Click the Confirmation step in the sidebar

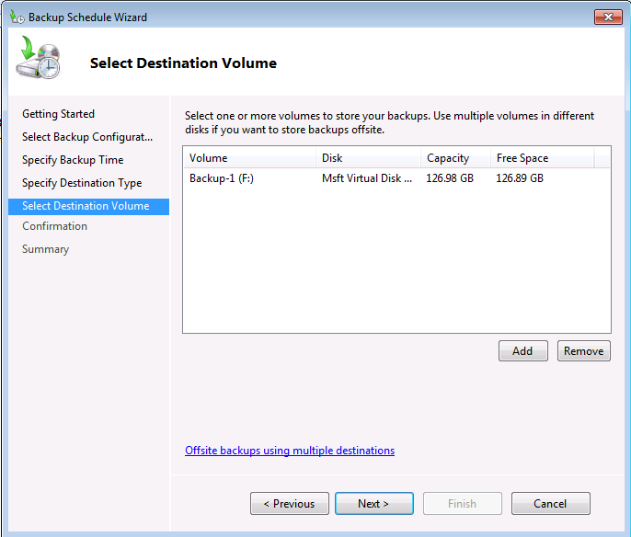(x=55, y=226)
